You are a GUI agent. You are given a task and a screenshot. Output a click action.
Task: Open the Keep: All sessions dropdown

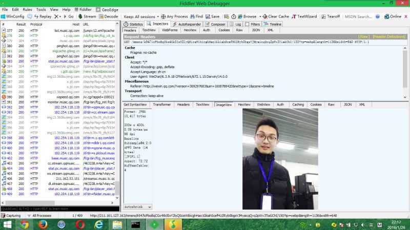pyautogui.click(x=141, y=16)
